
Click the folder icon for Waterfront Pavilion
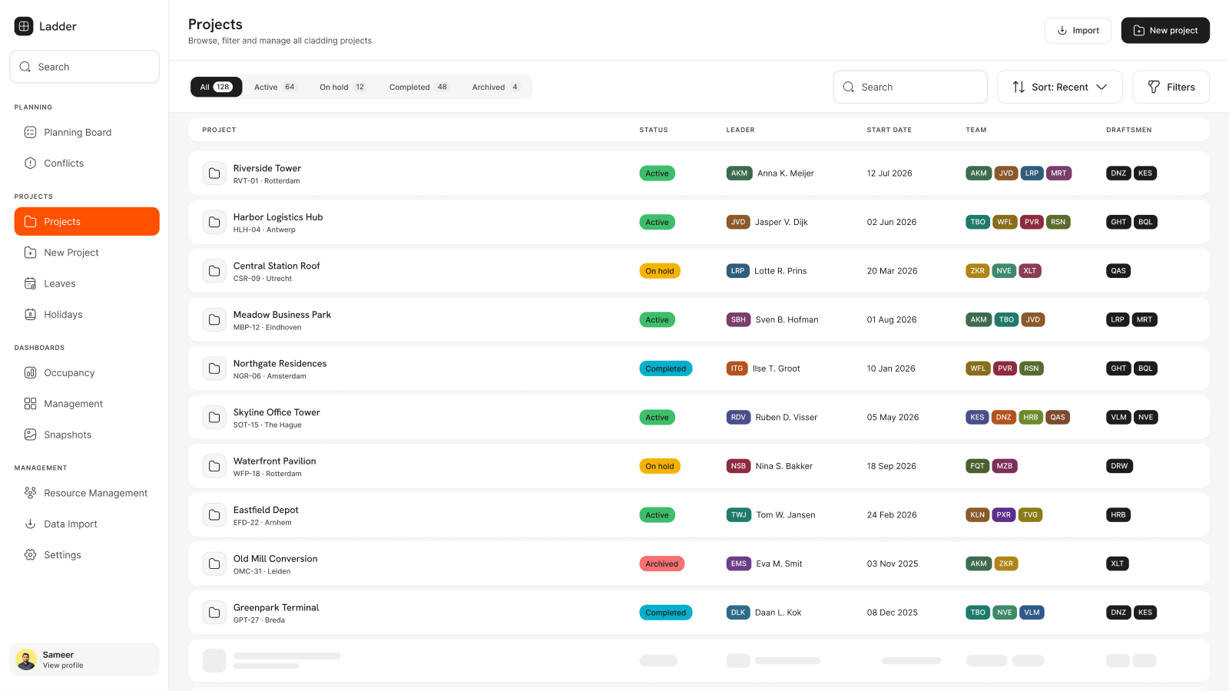[x=214, y=466]
